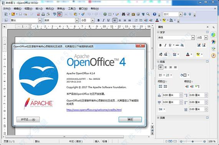Click the Show Draw Functions pencil icon
219x145 pixels.
click(x=117, y=14)
